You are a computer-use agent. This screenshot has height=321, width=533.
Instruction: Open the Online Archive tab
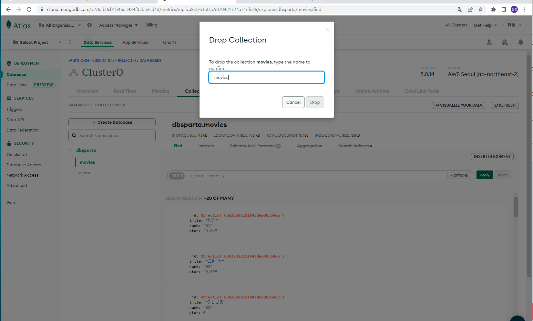pos(372,91)
